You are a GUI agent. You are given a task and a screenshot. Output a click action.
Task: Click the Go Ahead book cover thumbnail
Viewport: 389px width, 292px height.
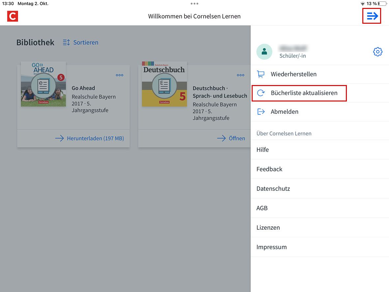(x=43, y=84)
